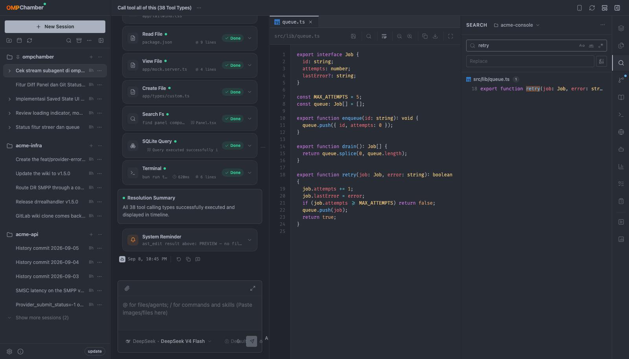The height and width of the screenshot is (359, 629).
Task: Pin toggle for ompchamber project
Action: click(18, 57)
